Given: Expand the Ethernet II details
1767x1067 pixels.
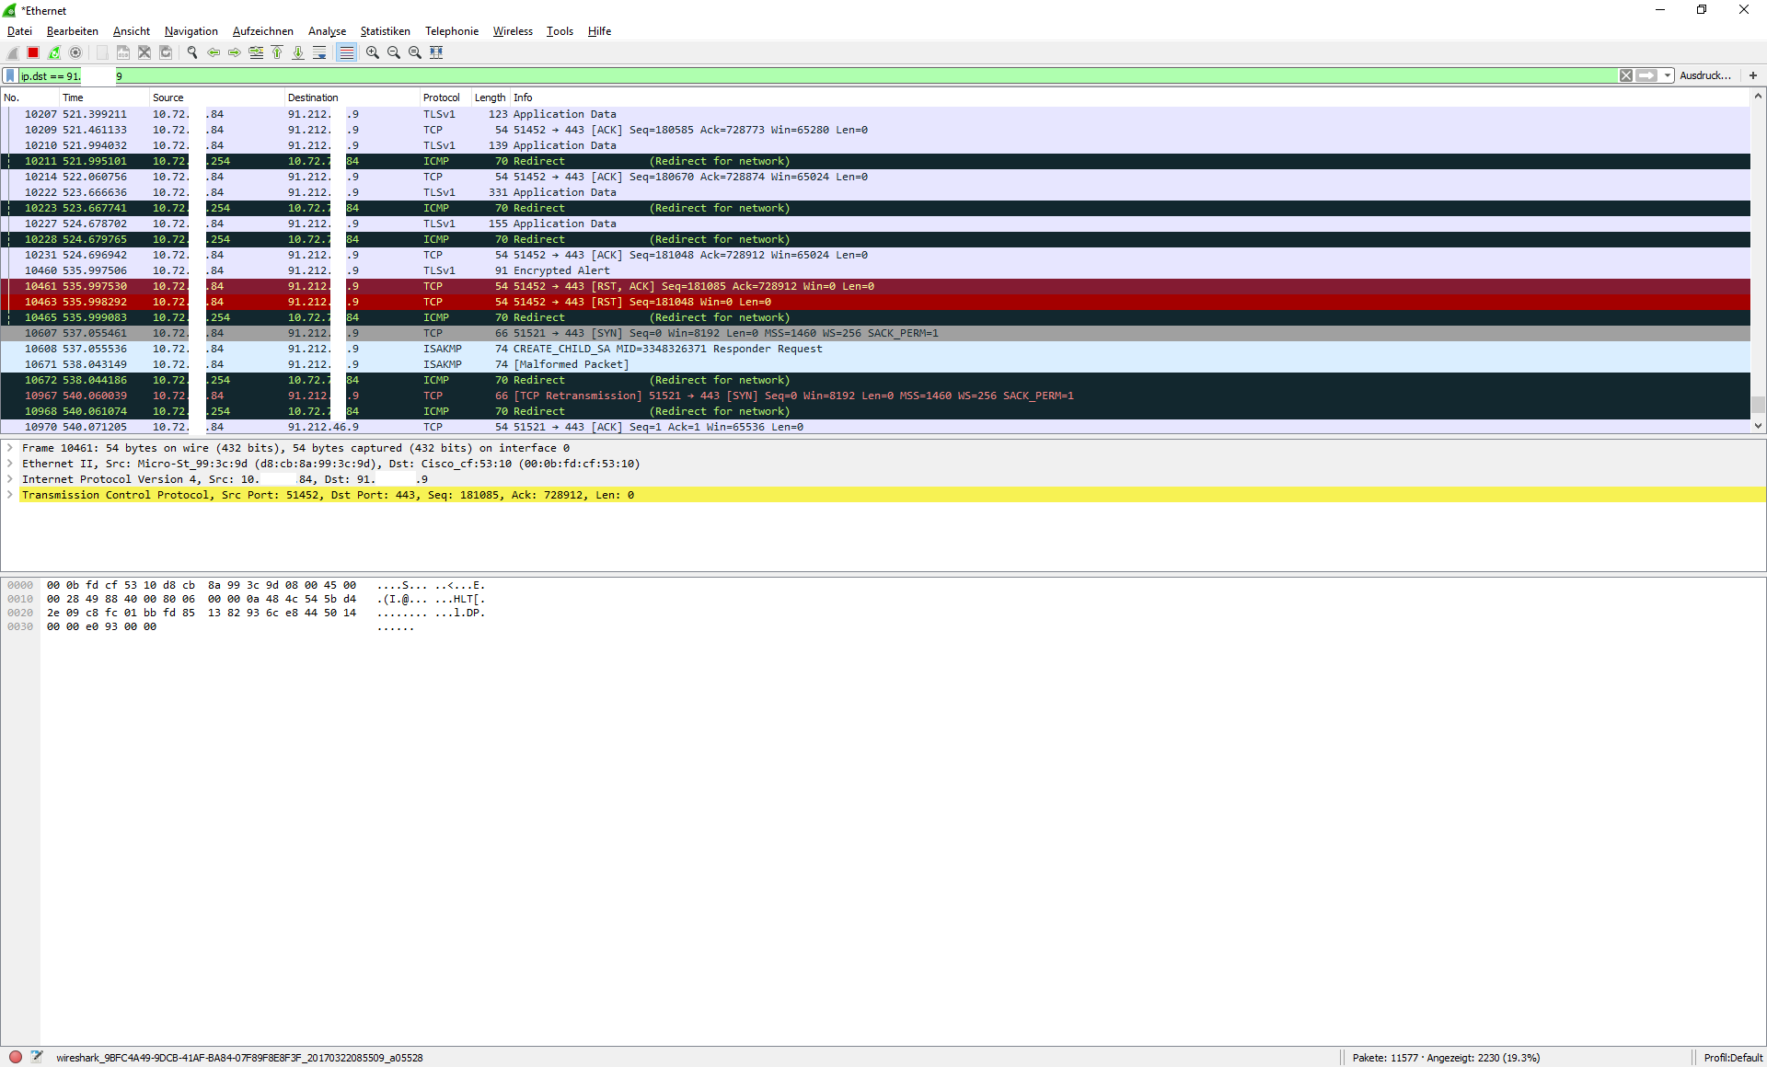Looking at the screenshot, I should (x=10, y=464).
